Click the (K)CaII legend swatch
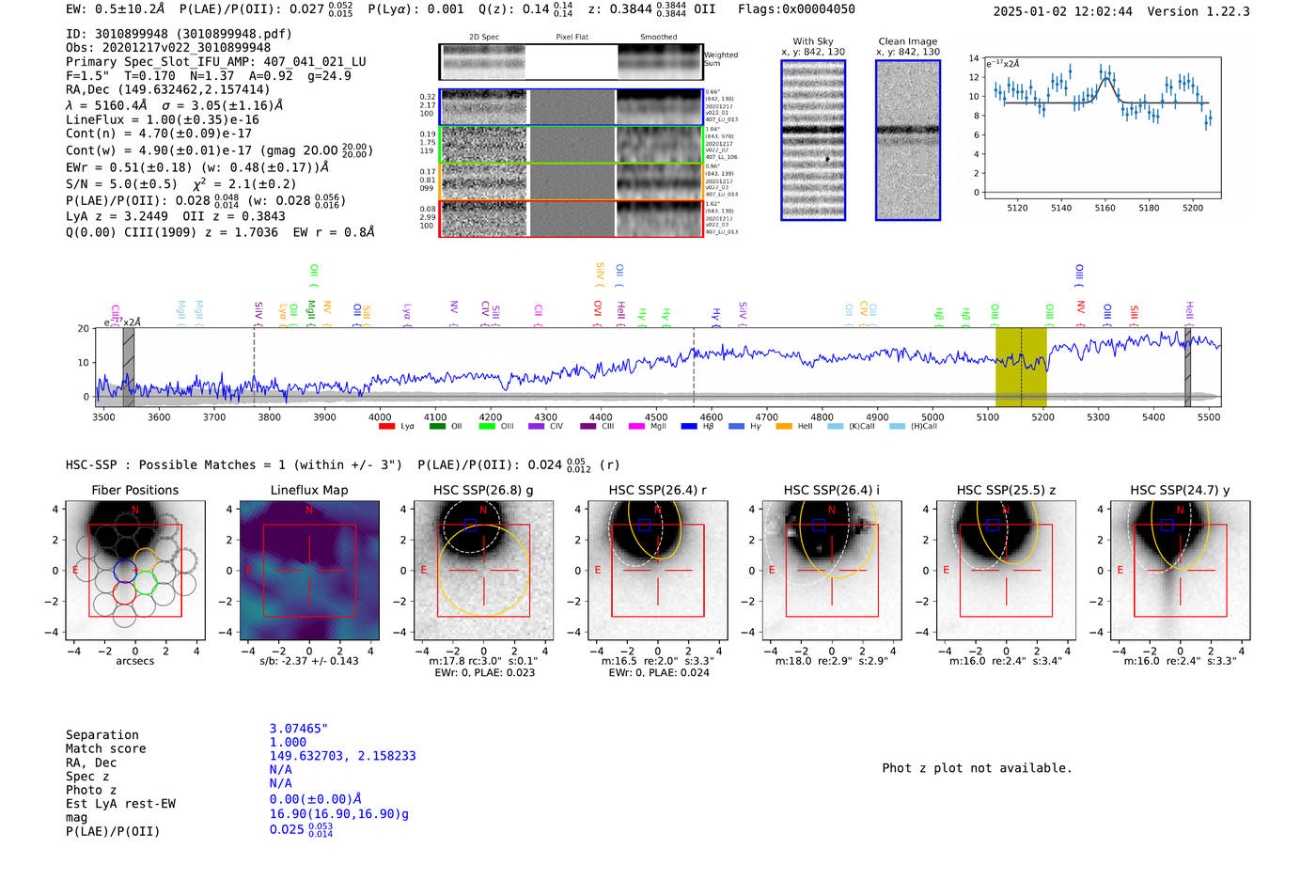Image resolution: width=1316 pixels, height=896 pixels. click(836, 427)
